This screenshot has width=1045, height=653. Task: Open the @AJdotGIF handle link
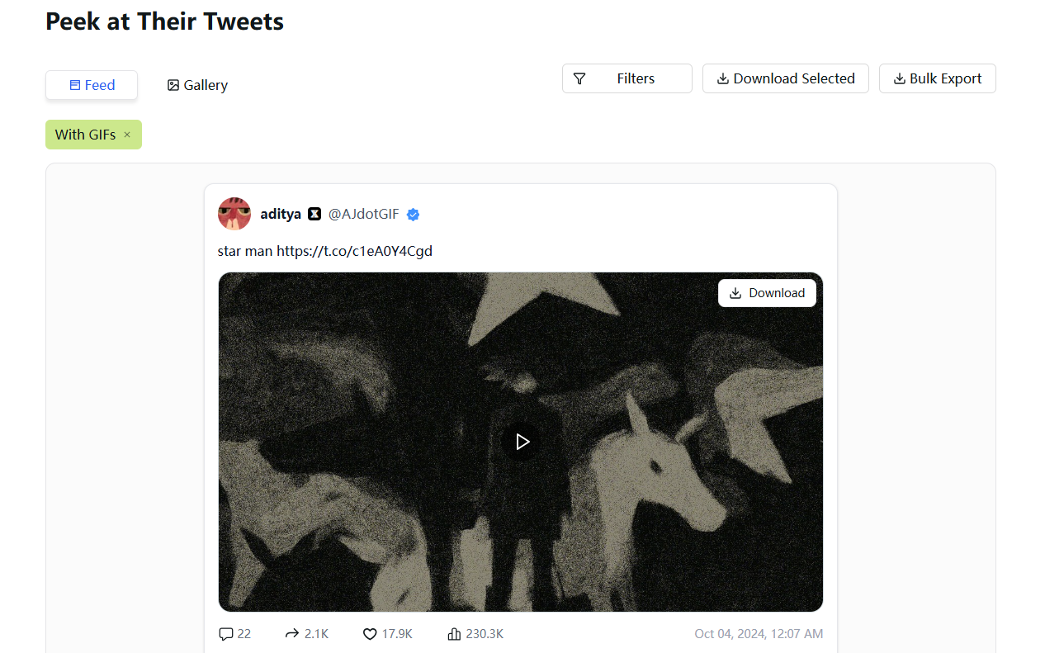[363, 214]
